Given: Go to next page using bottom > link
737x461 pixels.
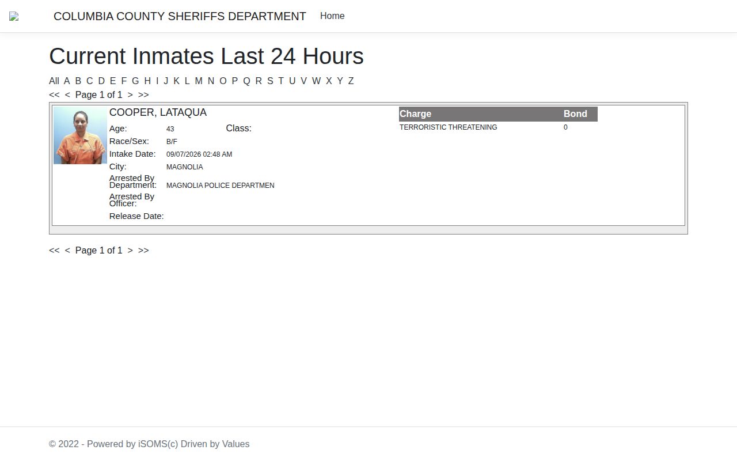Looking at the screenshot, I should tap(130, 251).
